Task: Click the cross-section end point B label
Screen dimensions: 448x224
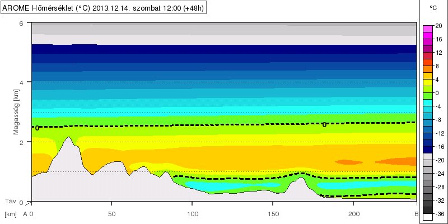Action: [x=416, y=214]
